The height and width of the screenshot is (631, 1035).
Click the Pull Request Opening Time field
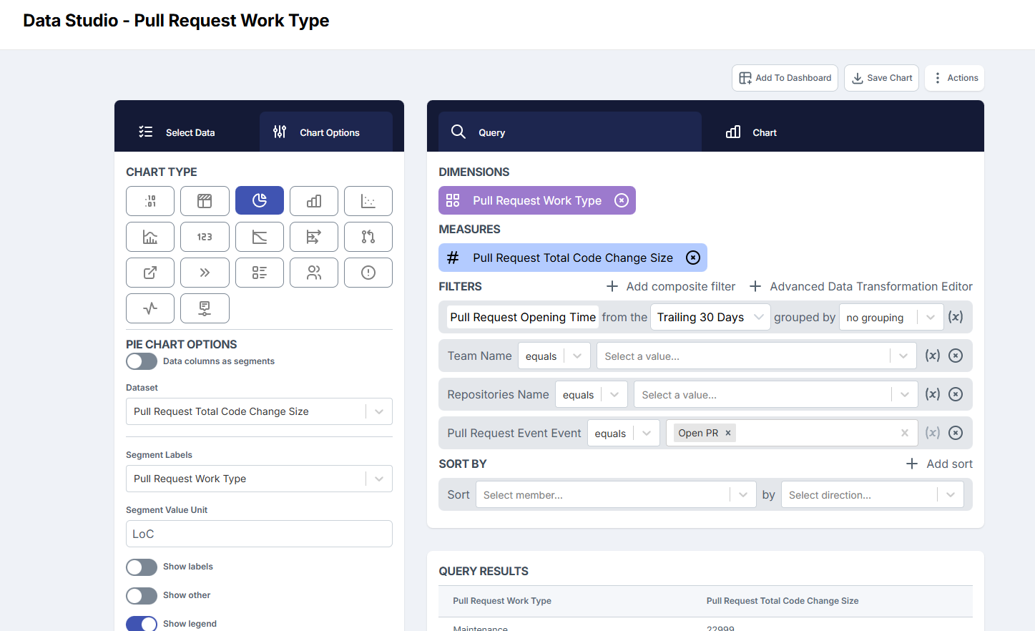(x=523, y=317)
